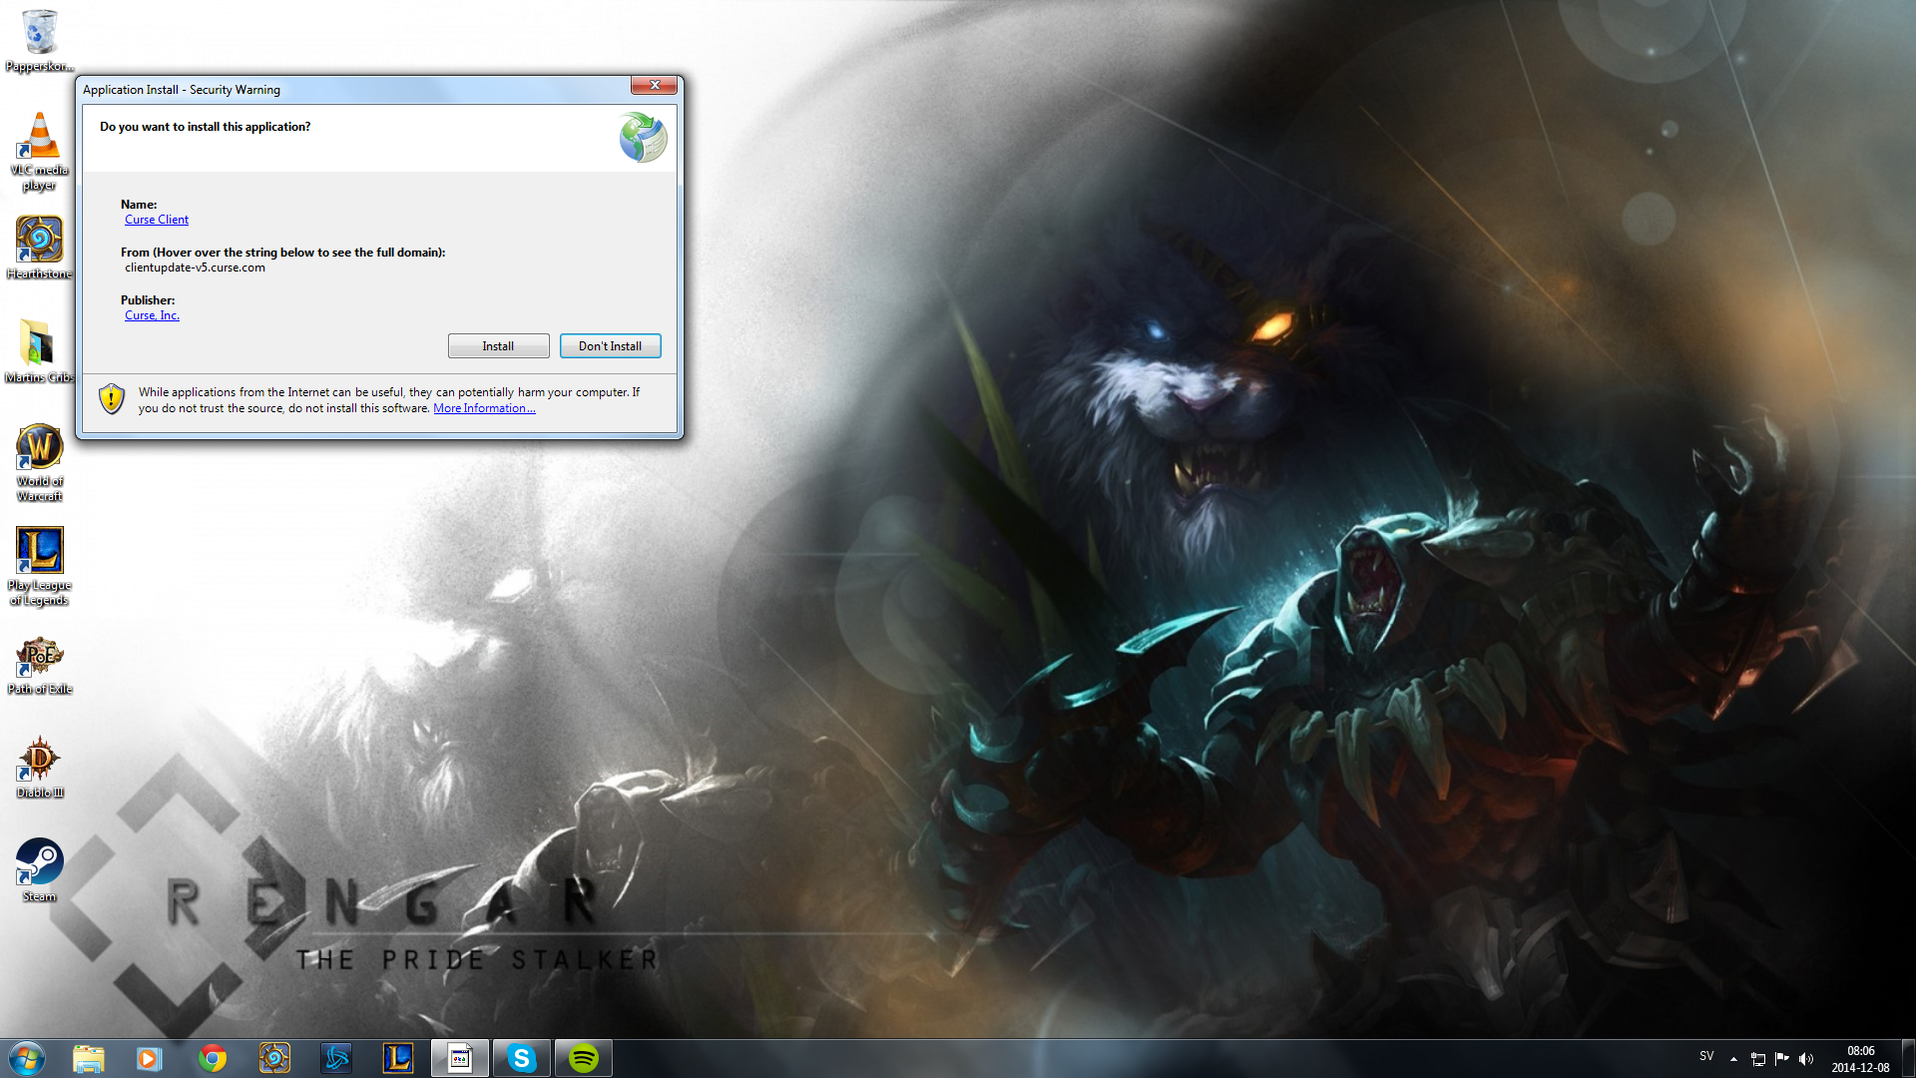
Task: Click the Install button
Action: [x=498, y=346]
